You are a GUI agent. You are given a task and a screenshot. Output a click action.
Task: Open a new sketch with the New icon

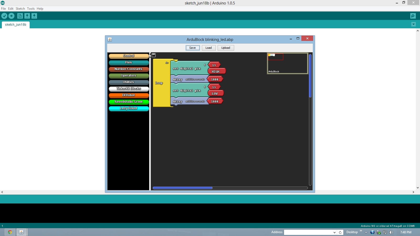[x=20, y=16]
